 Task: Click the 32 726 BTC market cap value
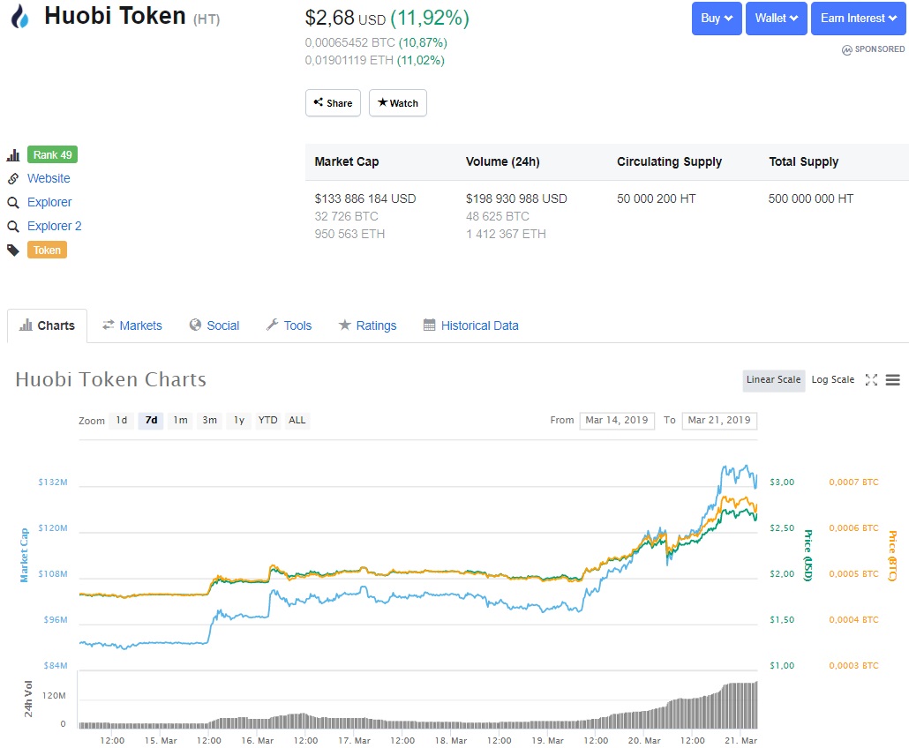(346, 216)
